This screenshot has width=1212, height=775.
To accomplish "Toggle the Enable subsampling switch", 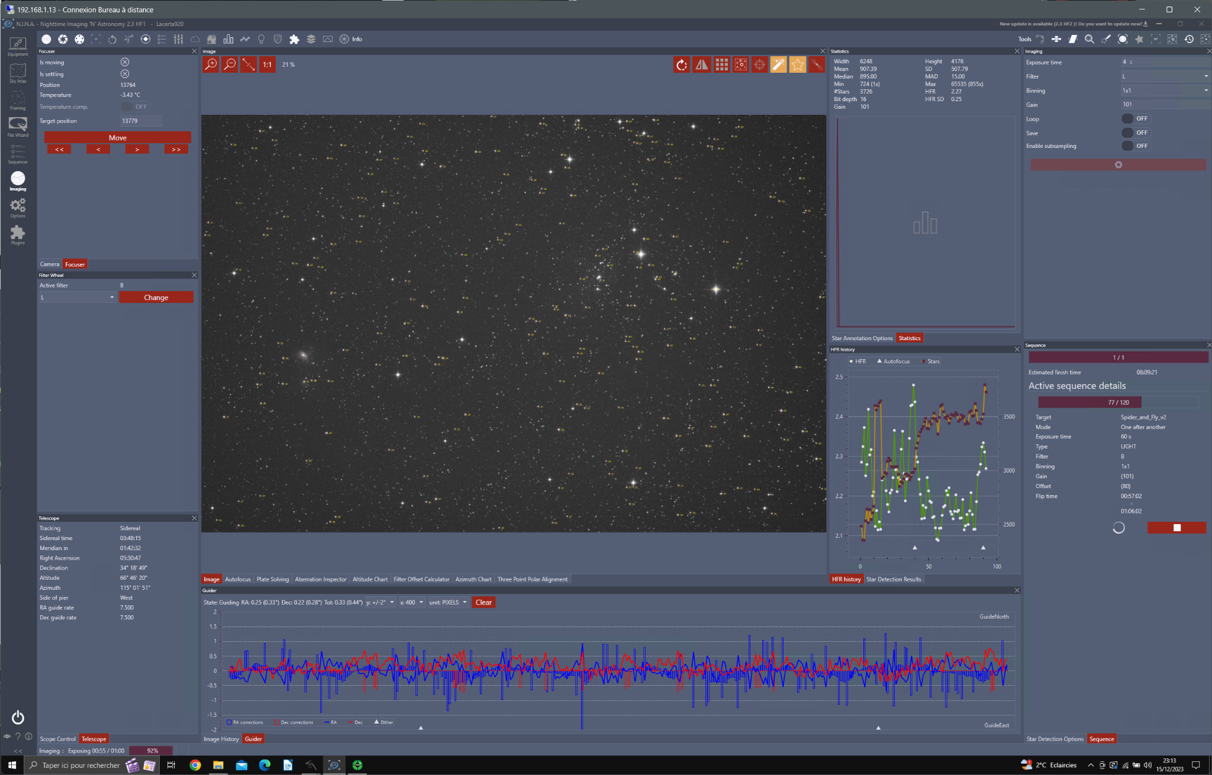I will point(1134,146).
